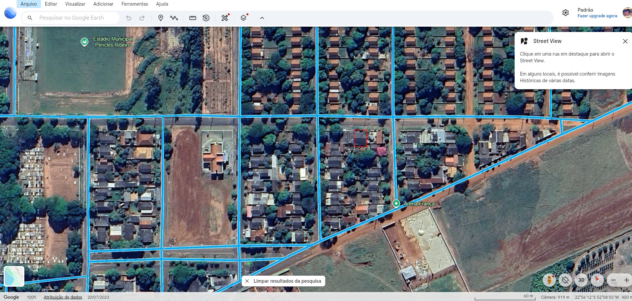This screenshot has width=632, height=301.
Task: Open historical imagery clock icon
Action: point(206,18)
